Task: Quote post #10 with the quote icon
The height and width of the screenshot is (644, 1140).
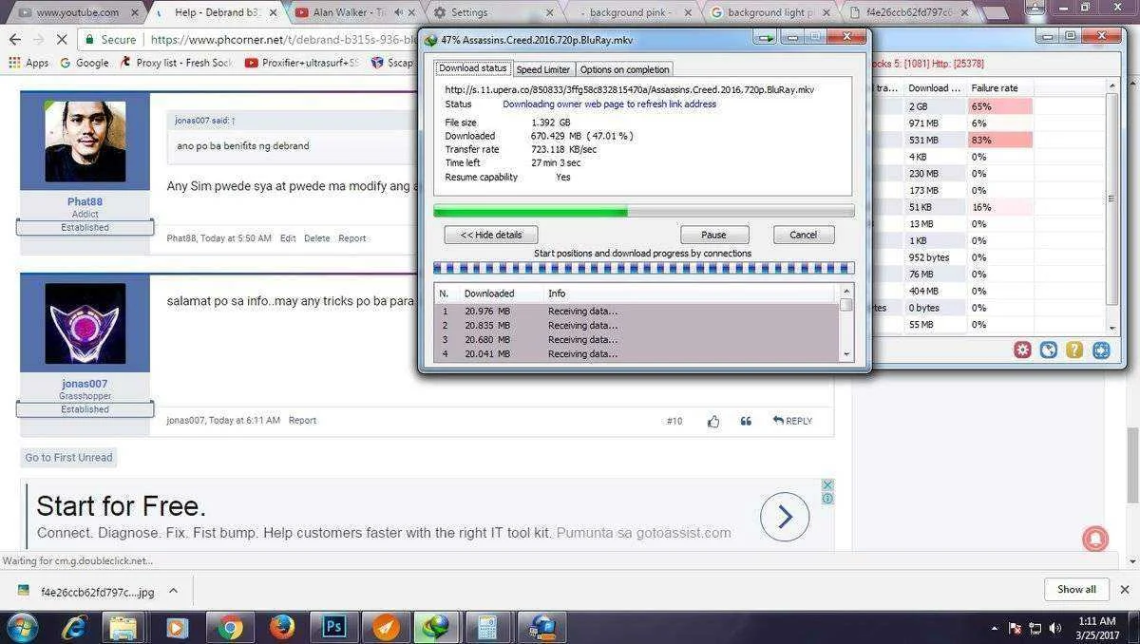Action: click(x=746, y=421)
